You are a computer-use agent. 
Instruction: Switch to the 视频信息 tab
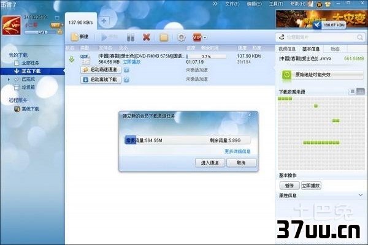287,49
